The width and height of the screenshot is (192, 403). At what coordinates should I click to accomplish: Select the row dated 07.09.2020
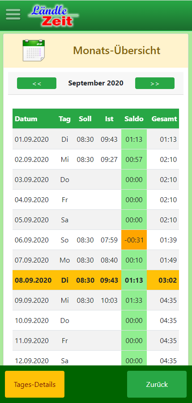click(96, 260)
